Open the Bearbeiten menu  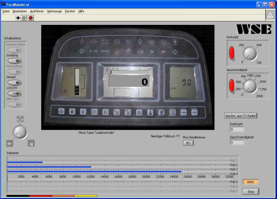coord(20,11)
